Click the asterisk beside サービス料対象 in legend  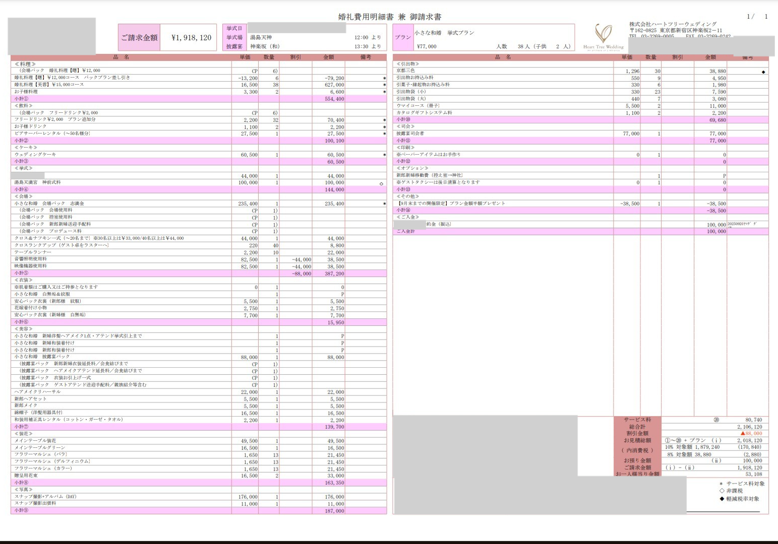point(721,484)
